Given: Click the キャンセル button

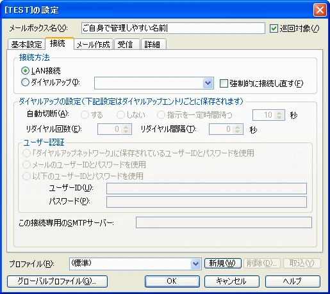Looking at the screenshot, I should pyautogui.click(x=232, y=281).
